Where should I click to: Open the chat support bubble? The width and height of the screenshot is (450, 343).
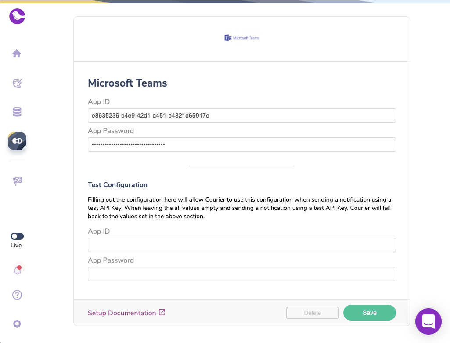[x=428, y=321]
